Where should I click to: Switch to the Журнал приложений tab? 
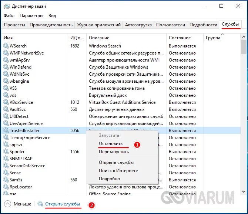(99, 25)
